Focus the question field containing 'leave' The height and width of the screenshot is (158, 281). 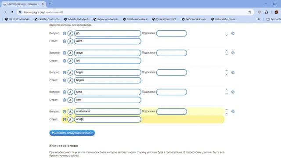click(108, 53)
